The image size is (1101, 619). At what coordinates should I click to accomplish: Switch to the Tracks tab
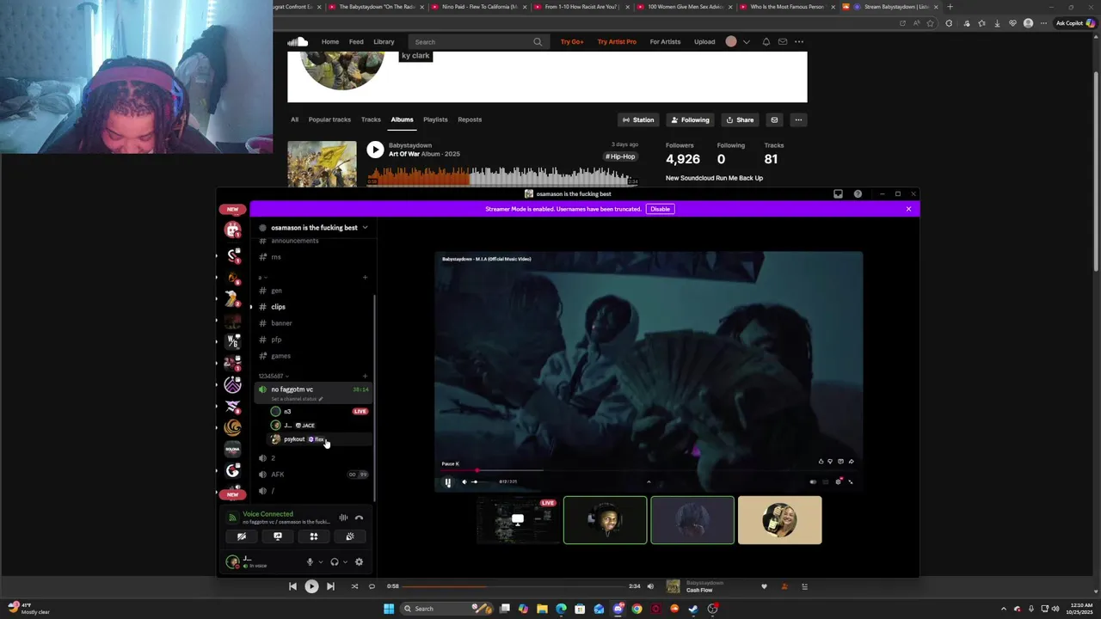click(371, 120)
